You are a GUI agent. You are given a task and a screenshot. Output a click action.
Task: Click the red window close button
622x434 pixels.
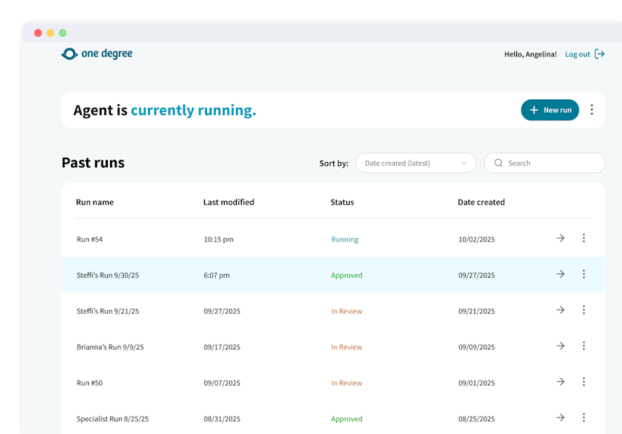38,33
